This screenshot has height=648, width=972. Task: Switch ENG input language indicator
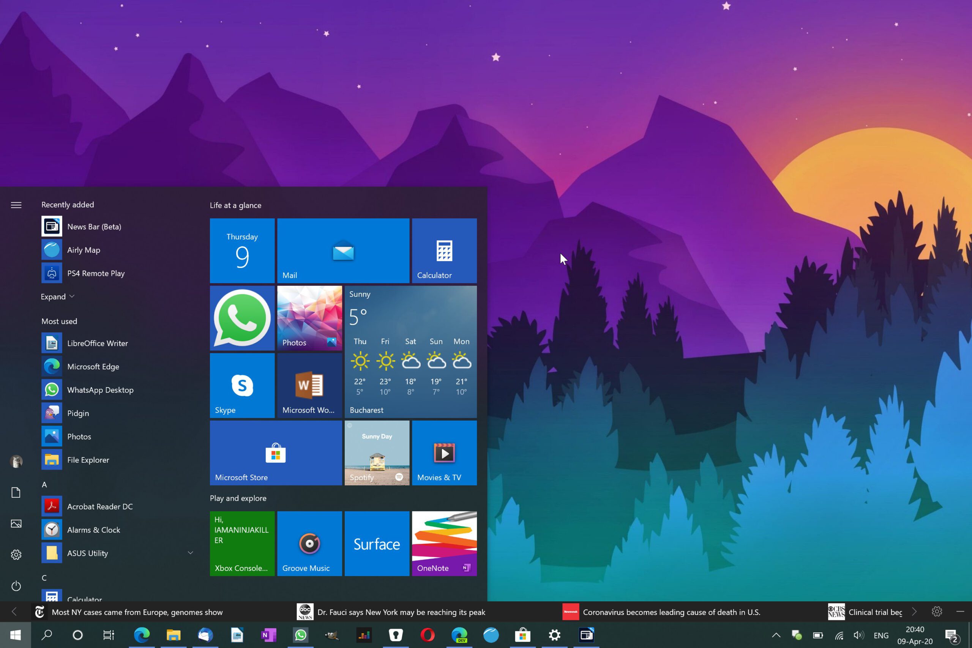[881, 635]
